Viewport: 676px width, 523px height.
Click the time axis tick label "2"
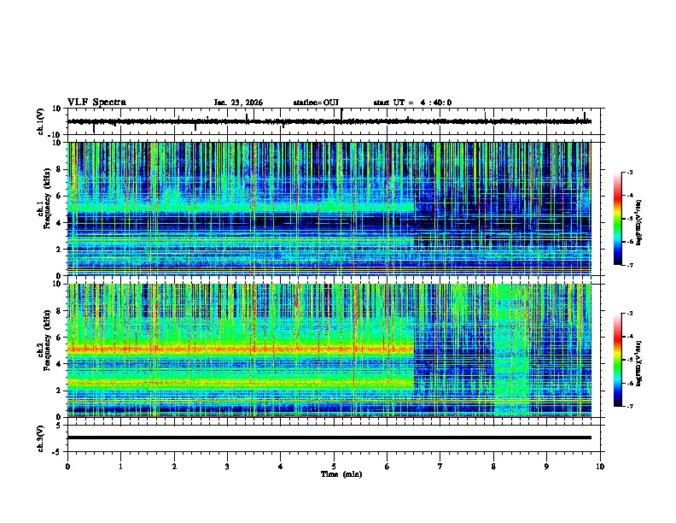pyautogui.click(x=174, y=467)
